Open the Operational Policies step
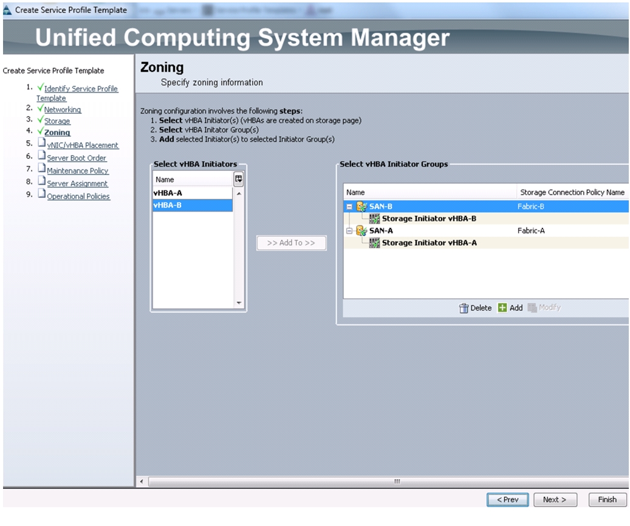The image size is (630, 526). (78, 196)
